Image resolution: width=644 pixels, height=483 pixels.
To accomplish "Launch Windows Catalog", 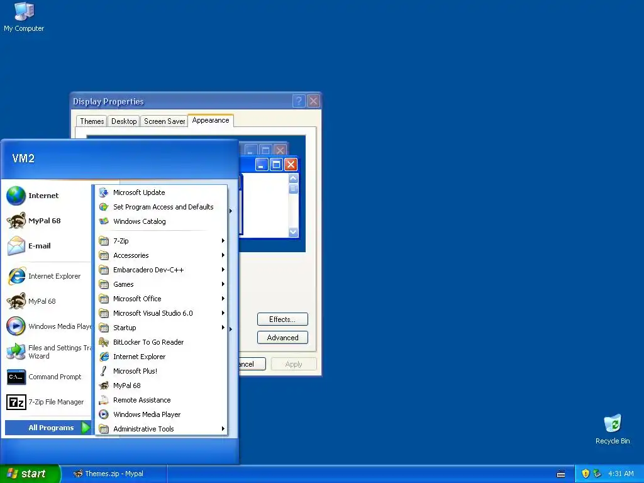I will point(162,221).
